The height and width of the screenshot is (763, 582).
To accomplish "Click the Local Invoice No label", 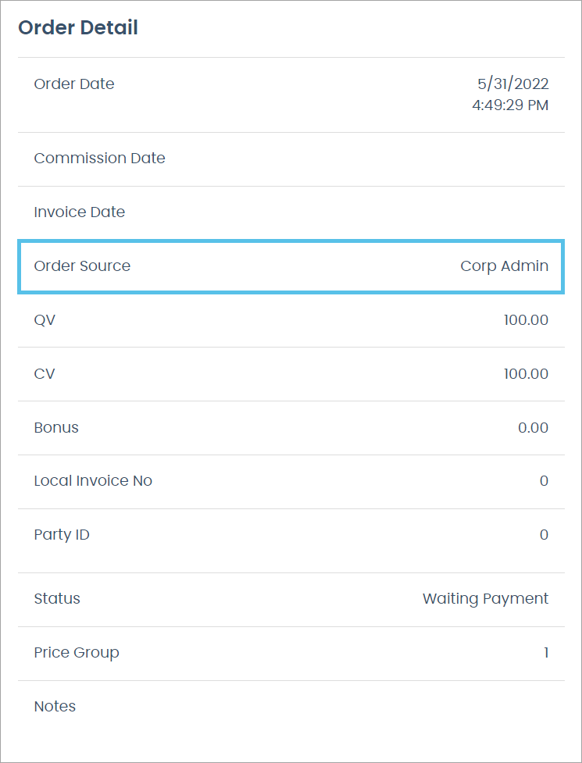I will coord(93,481).
